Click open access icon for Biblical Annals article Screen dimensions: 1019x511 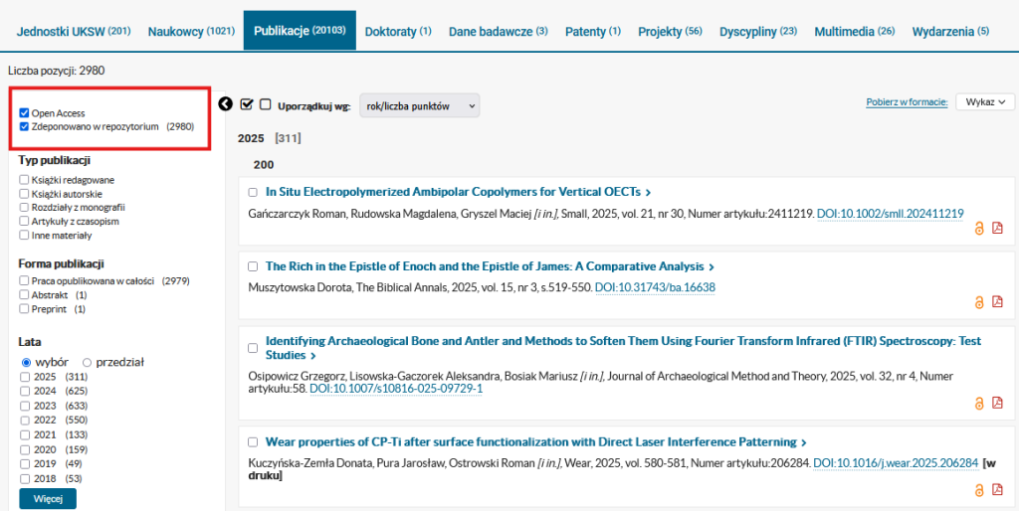point(978,302)
